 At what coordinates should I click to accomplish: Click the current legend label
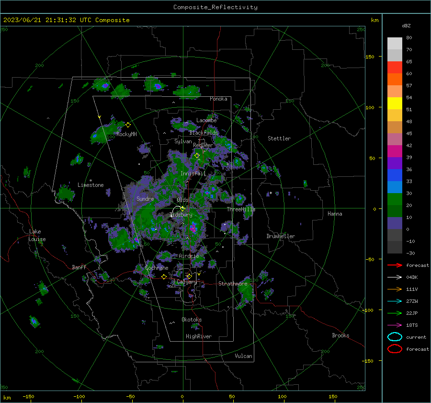click(416, 337)
